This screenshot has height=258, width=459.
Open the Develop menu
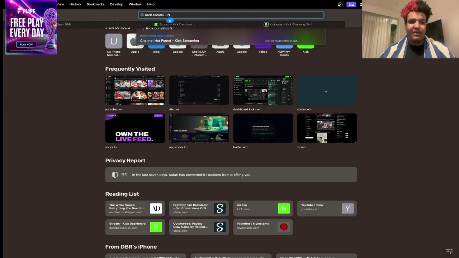[117, 4]
